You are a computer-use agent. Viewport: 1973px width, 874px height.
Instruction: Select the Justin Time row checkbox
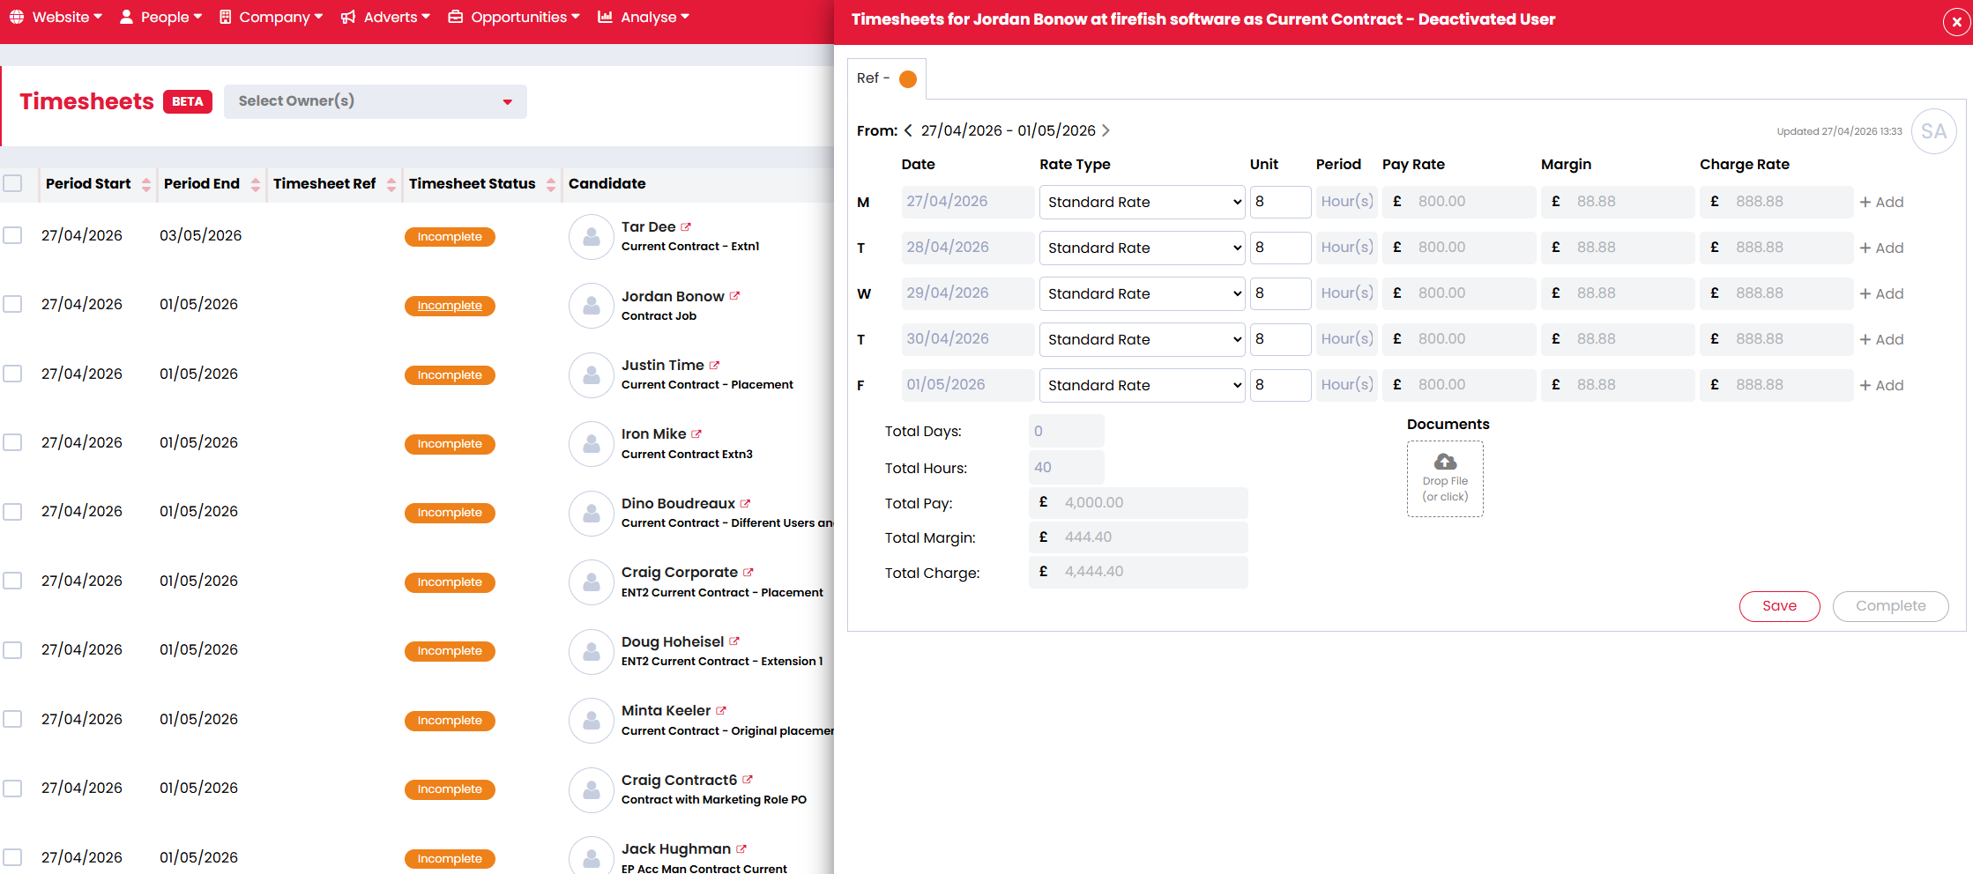click(12, 374)
